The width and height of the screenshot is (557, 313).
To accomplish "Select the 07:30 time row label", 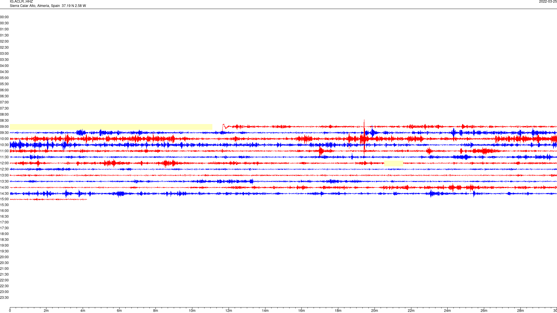I will 4,108.
